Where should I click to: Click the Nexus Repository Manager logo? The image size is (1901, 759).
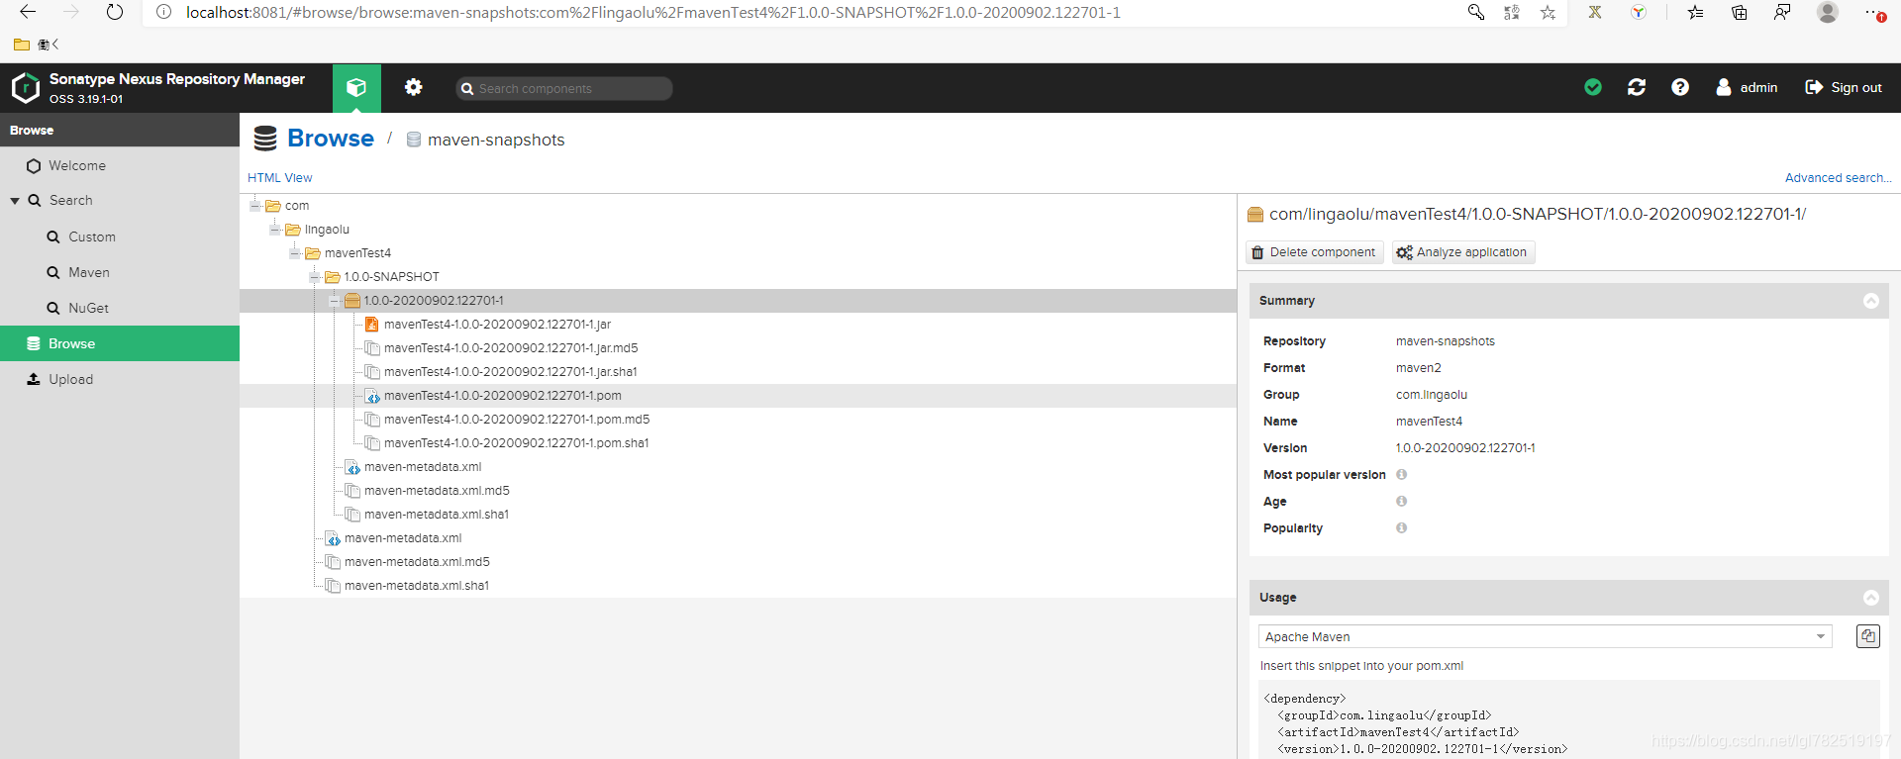tap(25, 88)
